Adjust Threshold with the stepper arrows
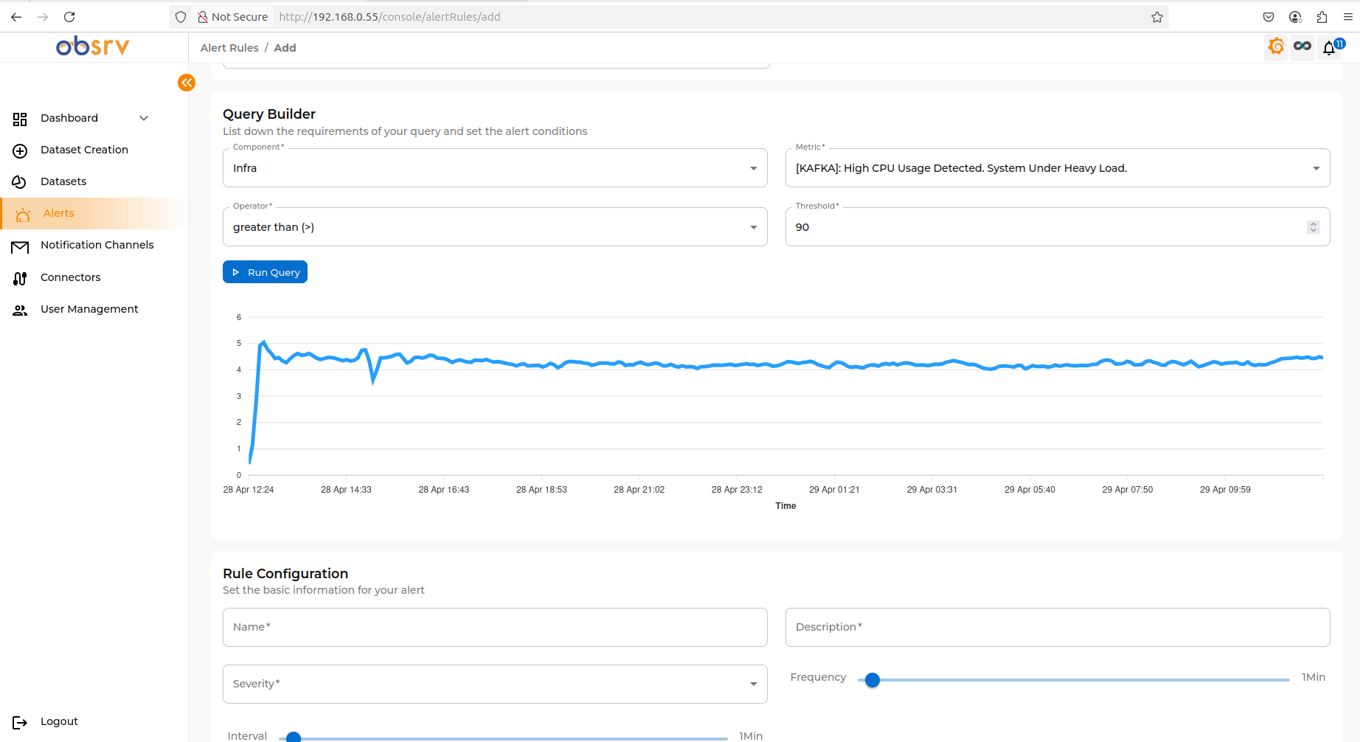This screenshot has width=1360, height=742. coord(1313,227)
